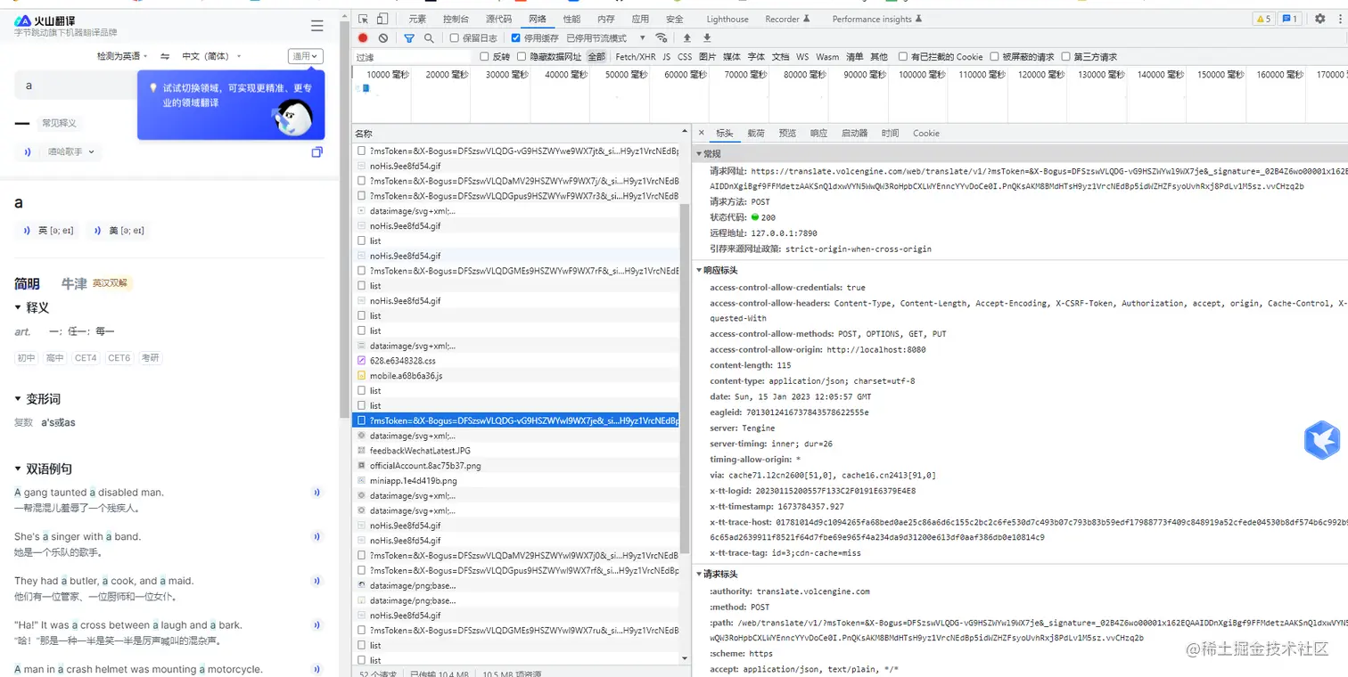Select the mobile.a68b6a36.js request

tap(516, 376)
